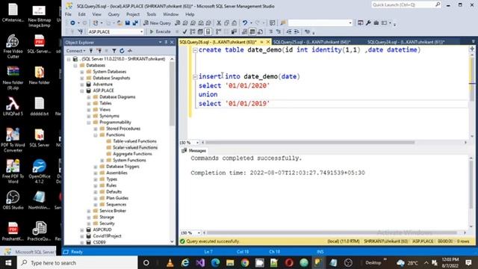Select the Scalar-valued Functions folder
Screen dimensions: 478x269
coord(135,148)
